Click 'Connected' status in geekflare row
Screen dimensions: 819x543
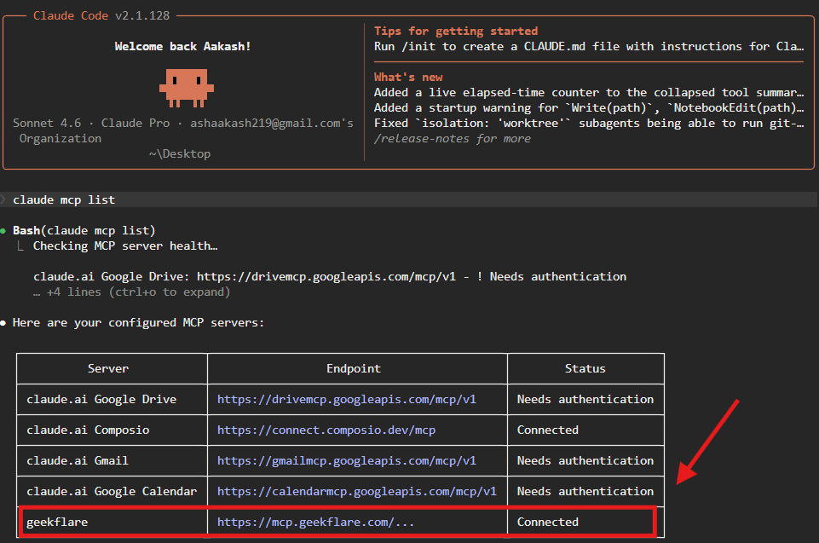click(547, 522)
